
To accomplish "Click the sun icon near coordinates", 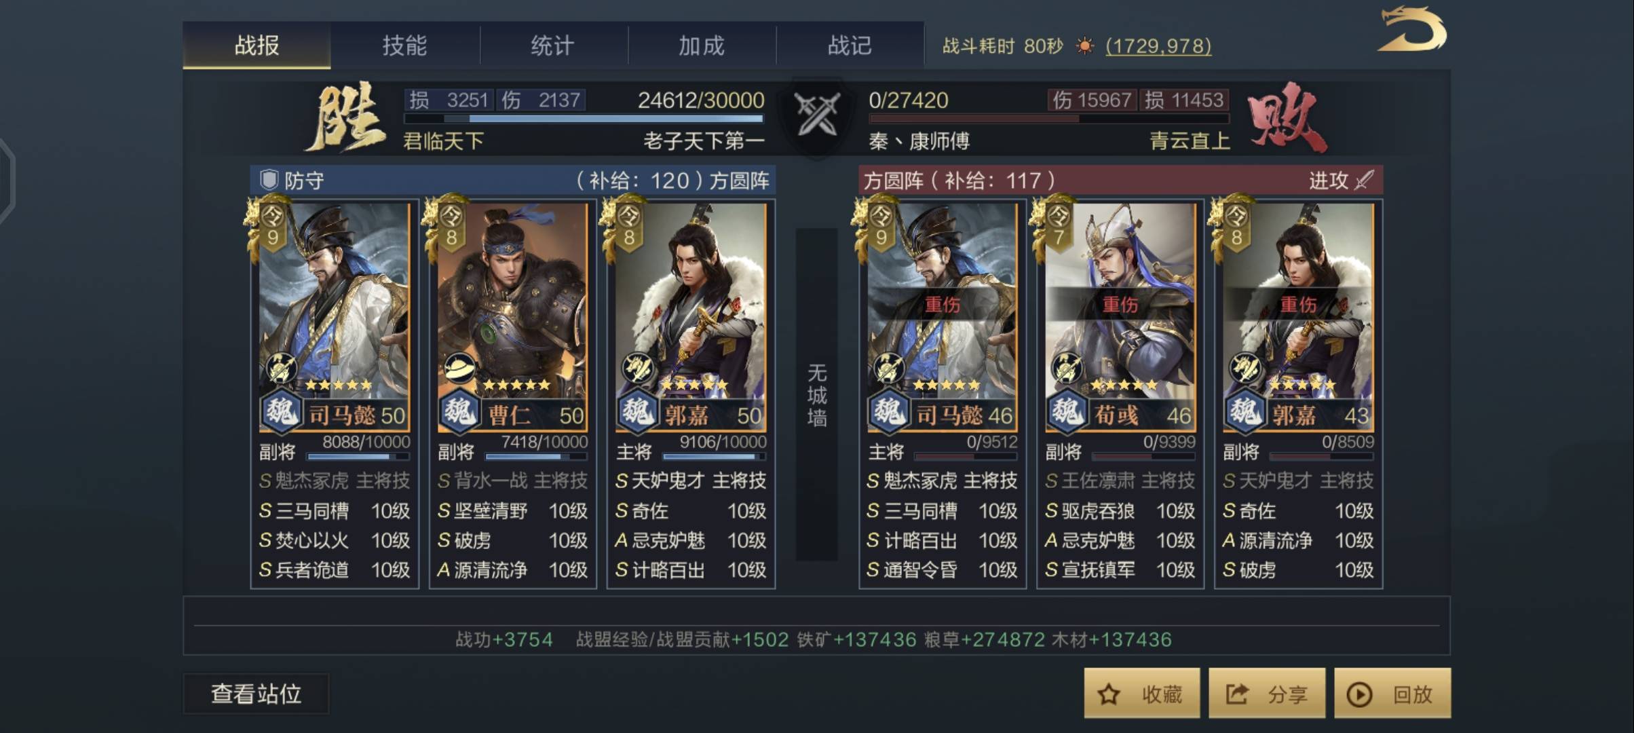I will 1085,46.
